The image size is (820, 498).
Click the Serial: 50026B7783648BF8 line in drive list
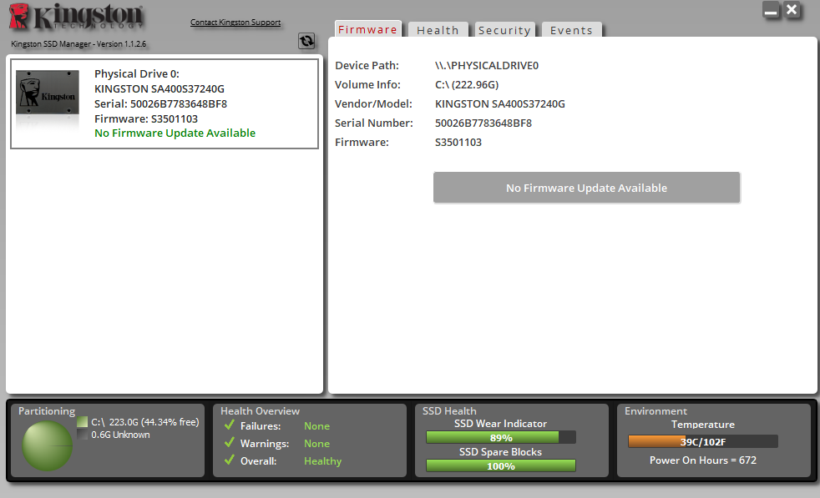click(160, 104)
